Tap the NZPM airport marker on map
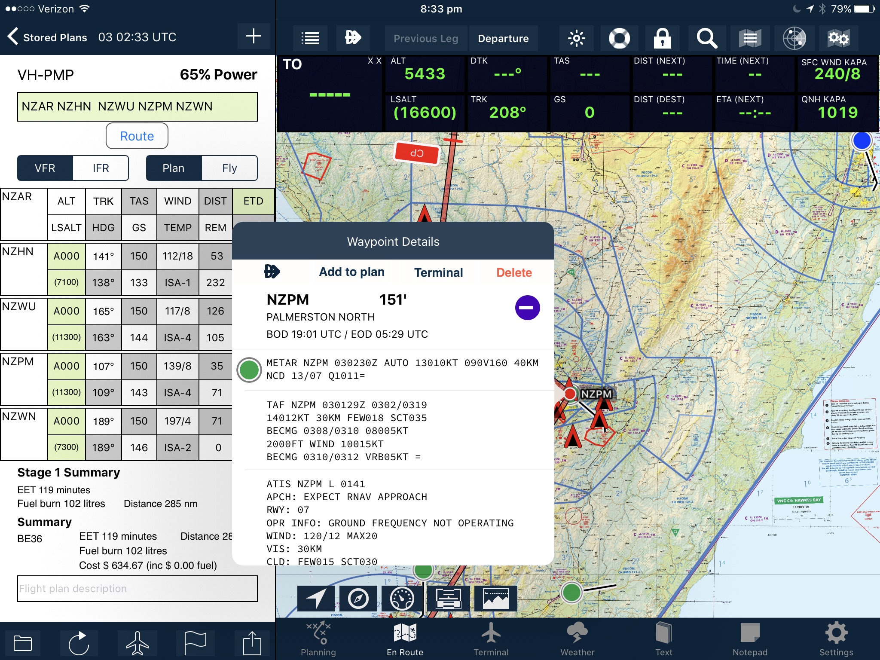Viewport: 880px width, 660px height. click(570, 393)
